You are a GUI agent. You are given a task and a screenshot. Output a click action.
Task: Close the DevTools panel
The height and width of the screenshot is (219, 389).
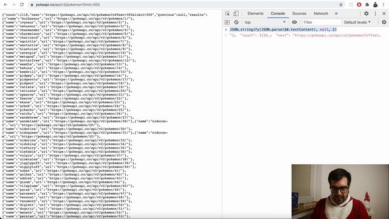(384, 13)
